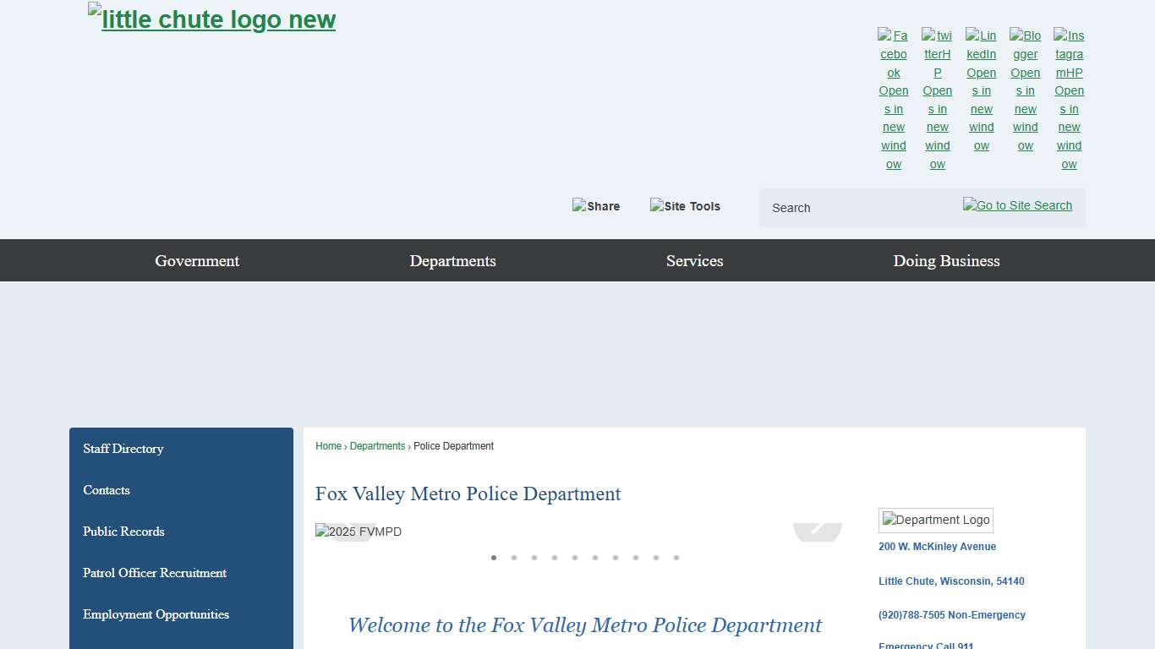Select the fourth carousel pagination dot
Screen dimensions: 1155x649
tap(555, 558)
